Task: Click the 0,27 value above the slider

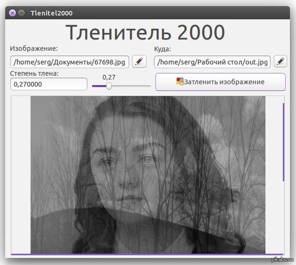Action: point(109,77)
